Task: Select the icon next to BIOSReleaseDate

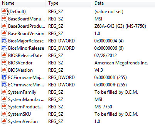Action: tap(4, 55)
